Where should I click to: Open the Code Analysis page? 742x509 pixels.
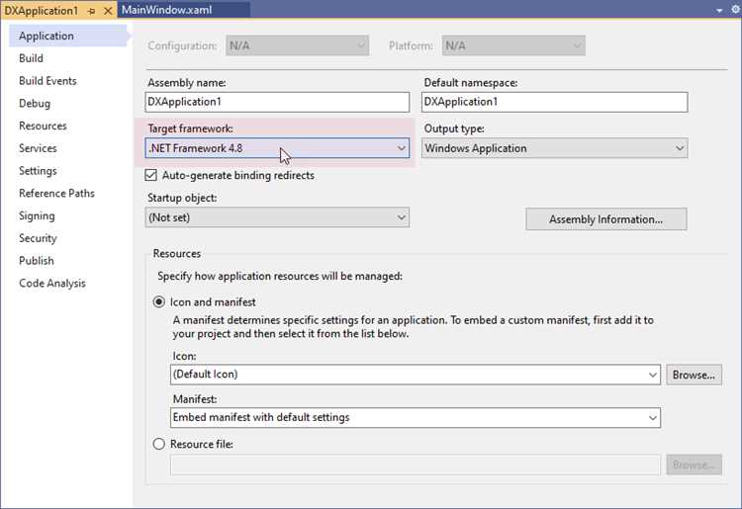tap(52, 283)
